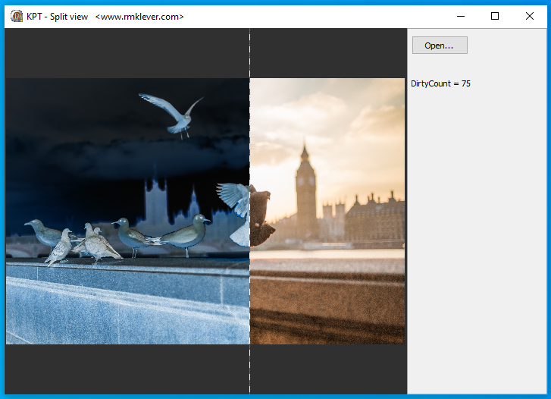This screenshot has height=399, width=551.
Task: Click the KPT app icon in title bar
Action: [17, 16]
